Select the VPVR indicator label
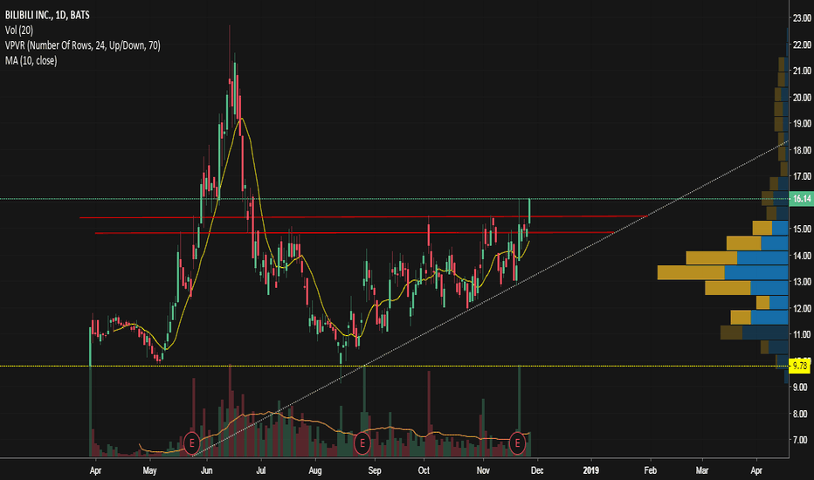Image resolution: width=814 pixels, height=480 pixels. coord(83,45)
